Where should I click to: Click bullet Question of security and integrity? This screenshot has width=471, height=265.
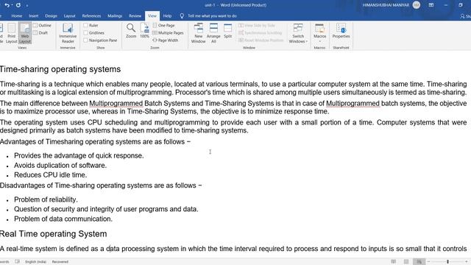tap(106, 209)
